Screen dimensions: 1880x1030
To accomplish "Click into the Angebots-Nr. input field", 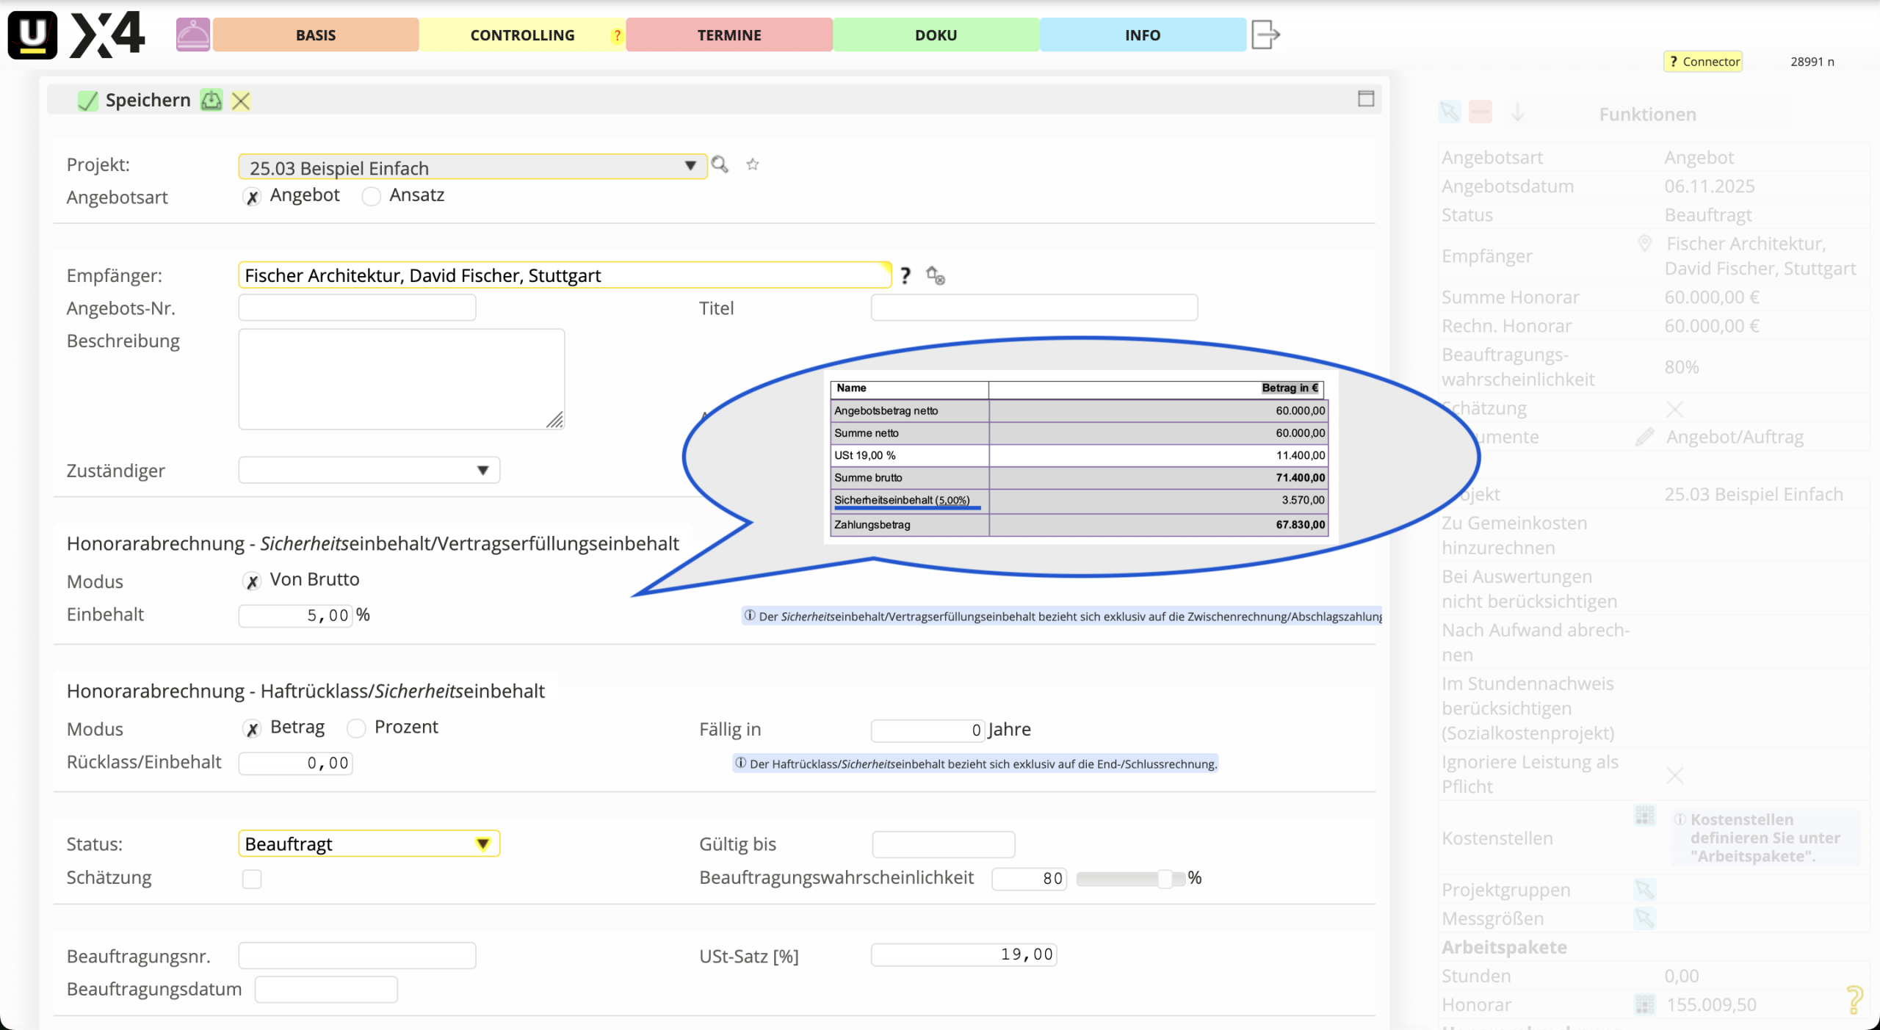I will (x=357, y=308).
